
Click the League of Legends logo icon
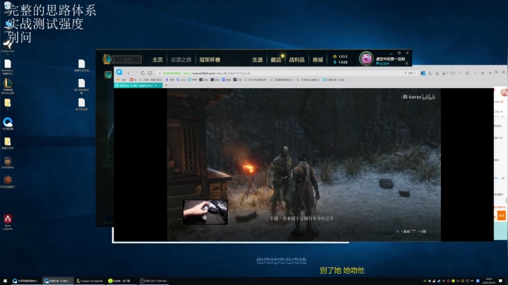(107, 59)
